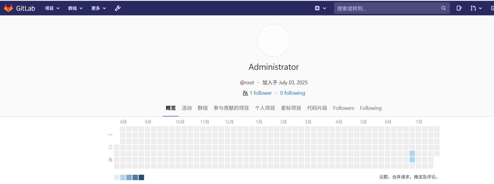The image size is (494, 184).
Task: Click the new item plus icon
Action: point(317,8)
